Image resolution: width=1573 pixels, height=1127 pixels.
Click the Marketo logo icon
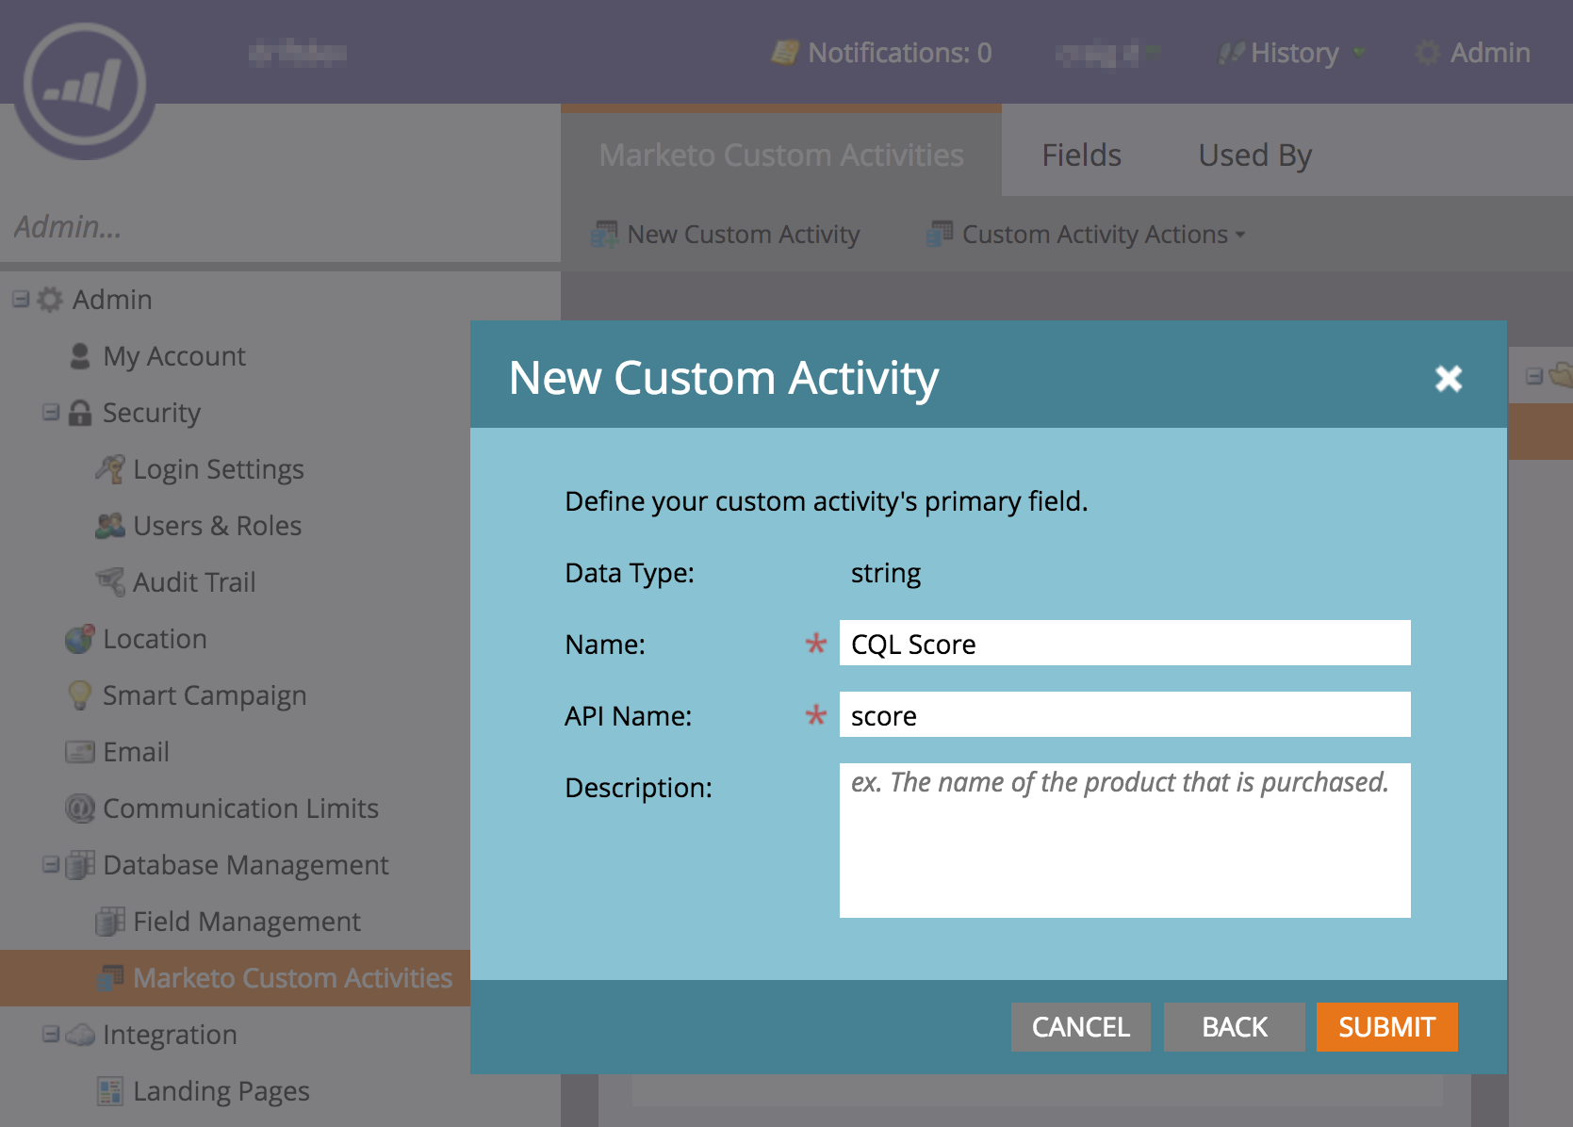[85, 85]
